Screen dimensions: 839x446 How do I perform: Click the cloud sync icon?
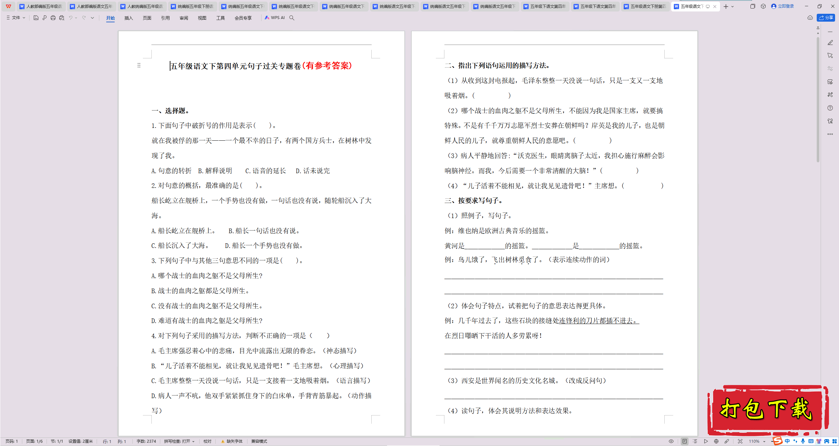coord(810,18)
